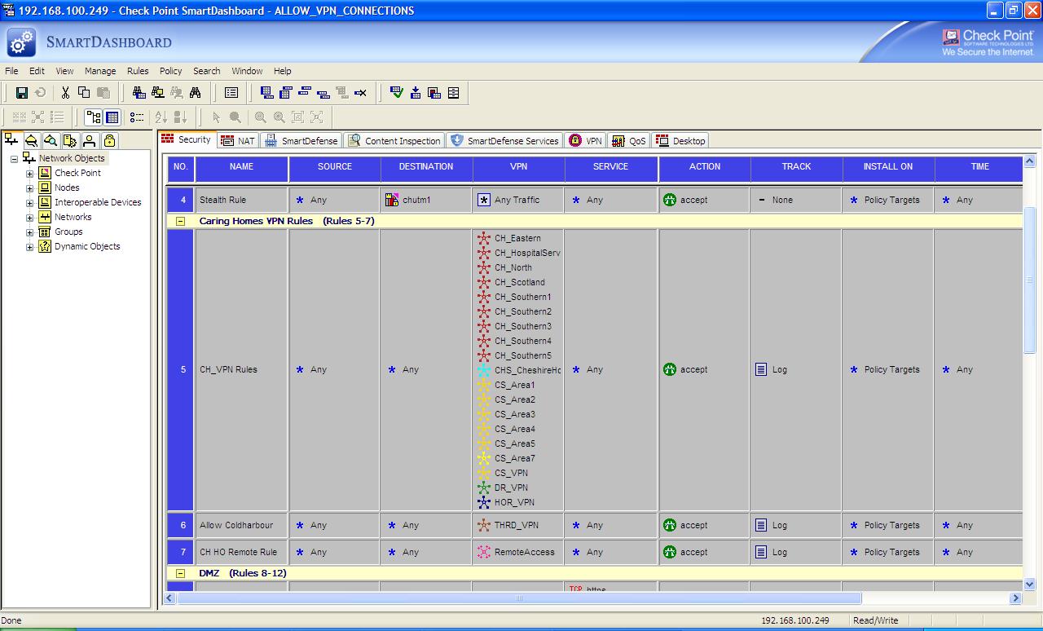The height and width of the screenshot is (631, 1043).
Task: Expand the Interoperable Devices tree node
Action: pos(30,203)
